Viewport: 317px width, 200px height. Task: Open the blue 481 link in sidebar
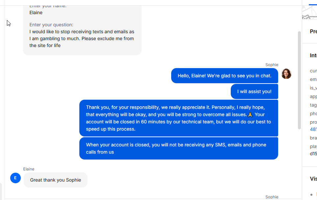[313, 129]
